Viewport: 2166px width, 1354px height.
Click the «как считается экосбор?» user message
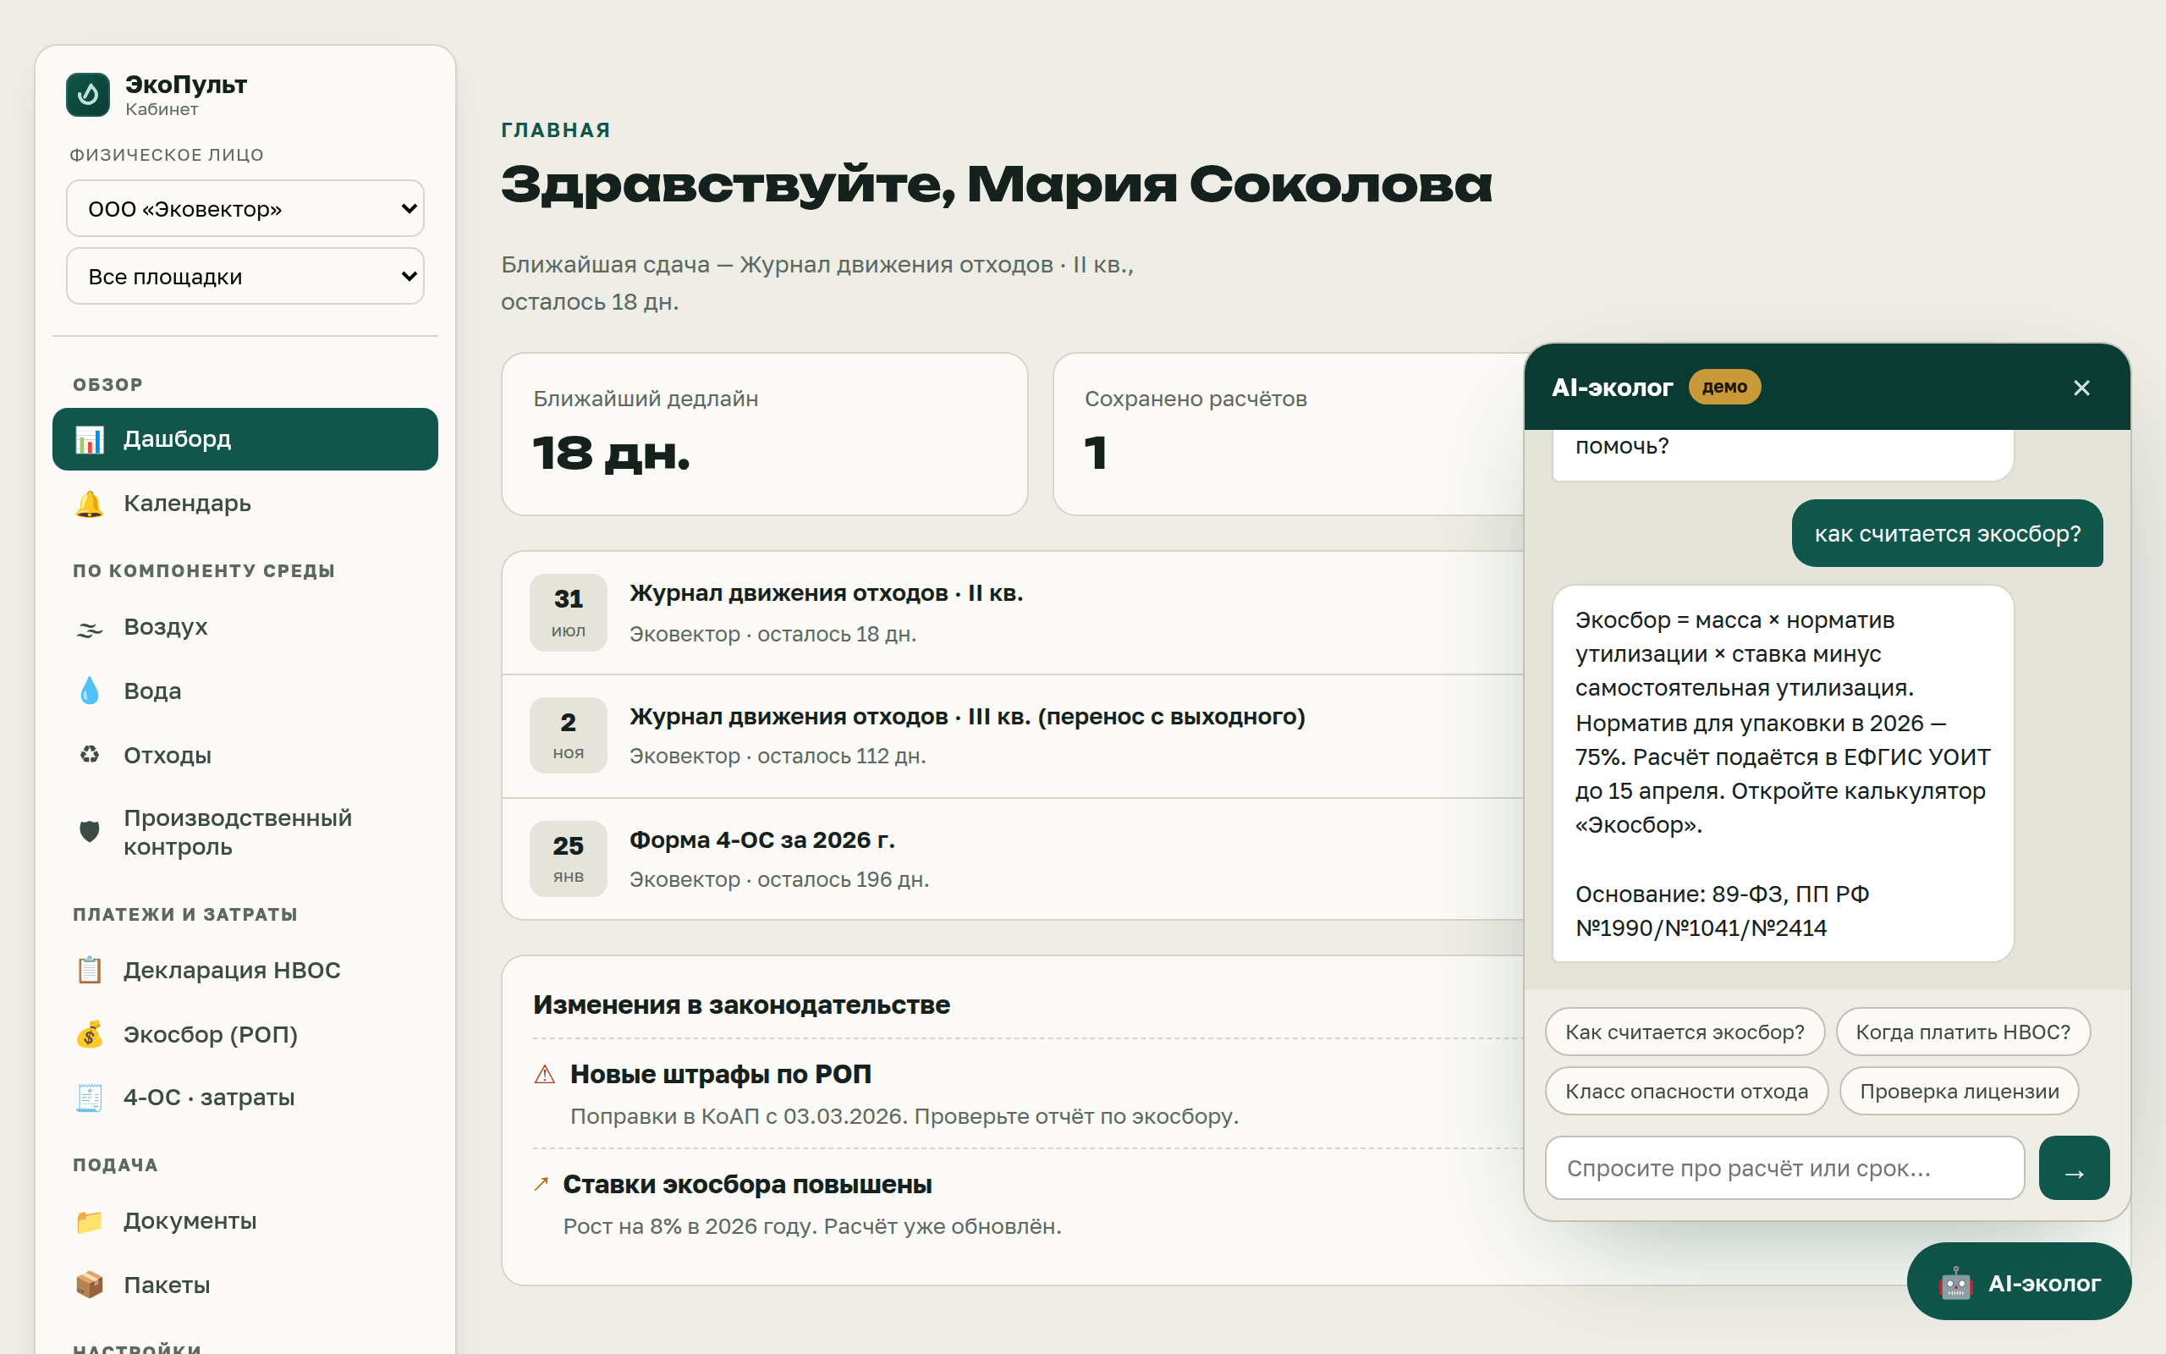pos(1947,534)
